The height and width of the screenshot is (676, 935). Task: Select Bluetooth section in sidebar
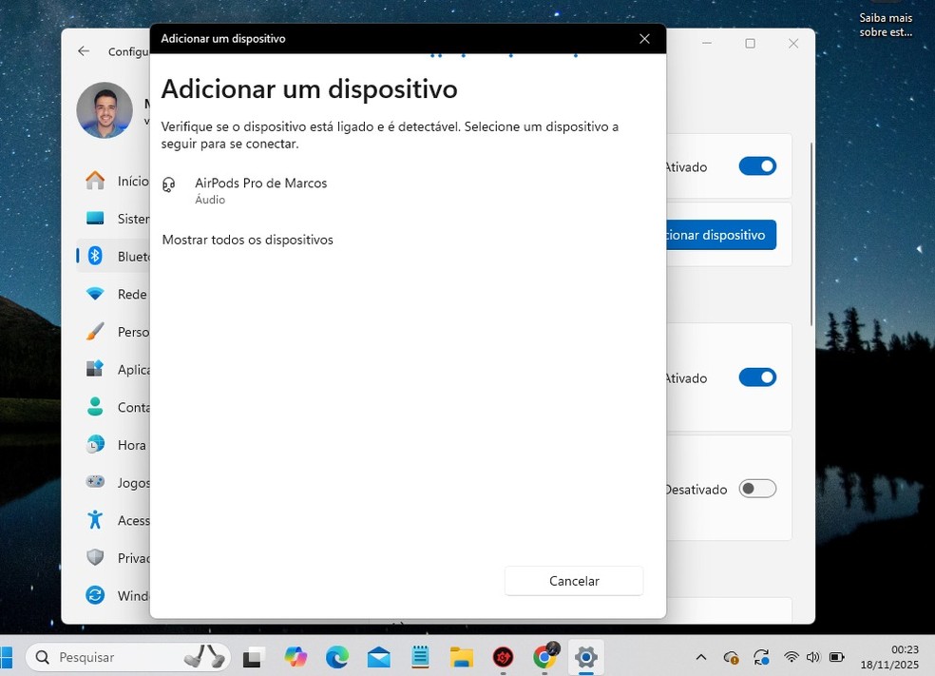pyautogui.click(x=113, y=256)
